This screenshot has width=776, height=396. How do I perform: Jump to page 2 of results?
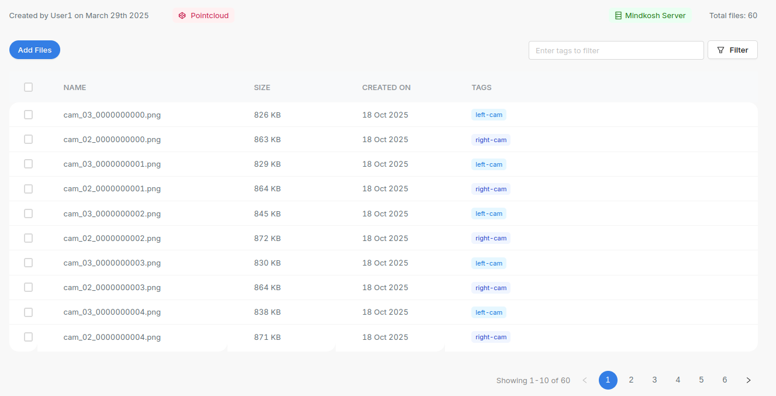631,380
